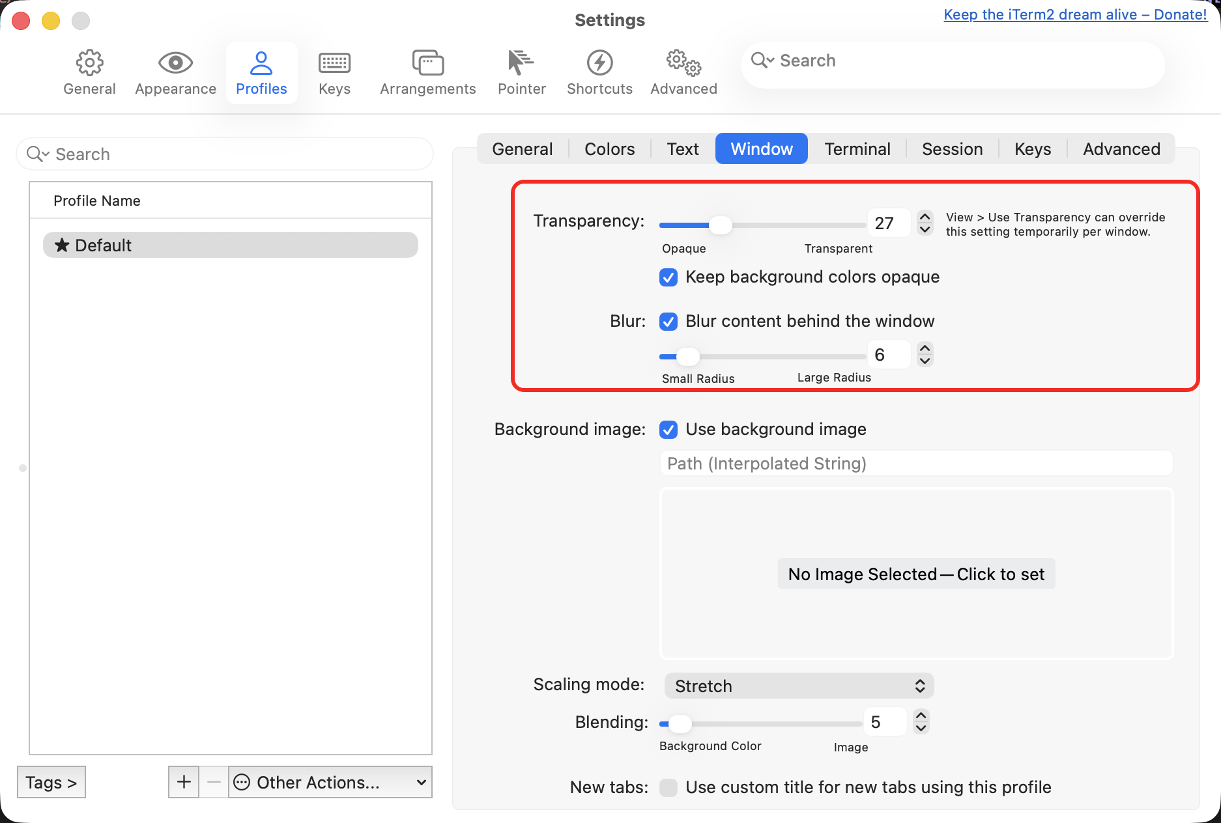Viewport: 1221px width, 823px height.
Task: Toggle Blur content behind the window
Action: point(668,322)
